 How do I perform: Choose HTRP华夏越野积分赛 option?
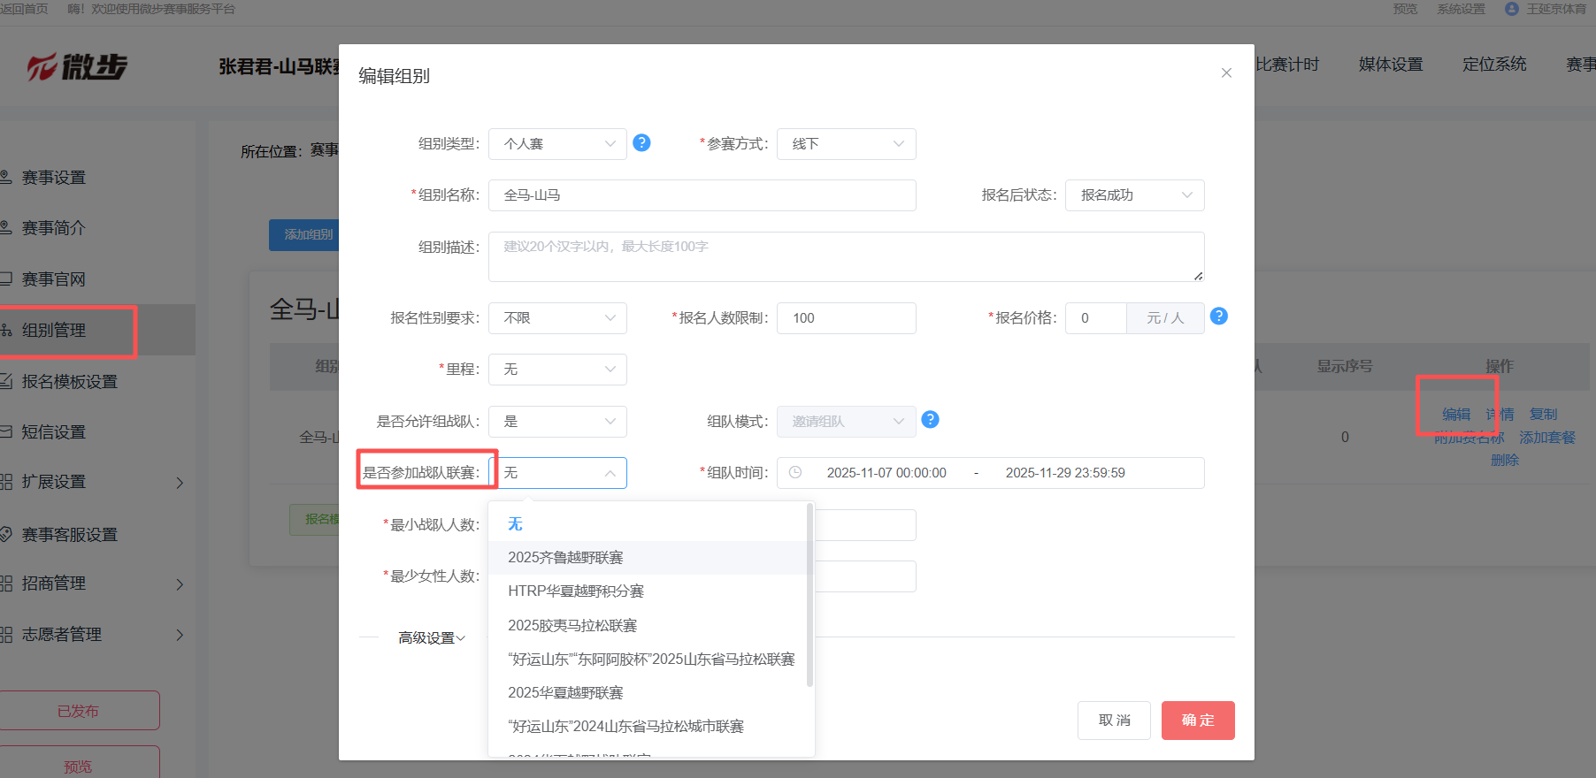[x=576, y=591]
